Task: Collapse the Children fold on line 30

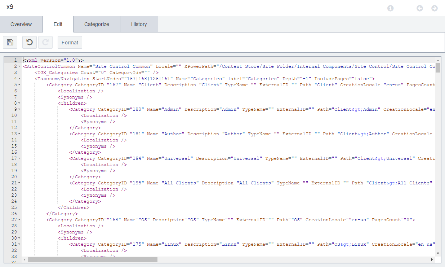Action: click(19, 238)
